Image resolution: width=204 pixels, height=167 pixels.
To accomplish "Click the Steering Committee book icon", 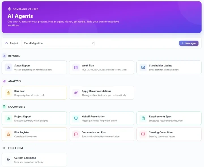I will [143, 134].
